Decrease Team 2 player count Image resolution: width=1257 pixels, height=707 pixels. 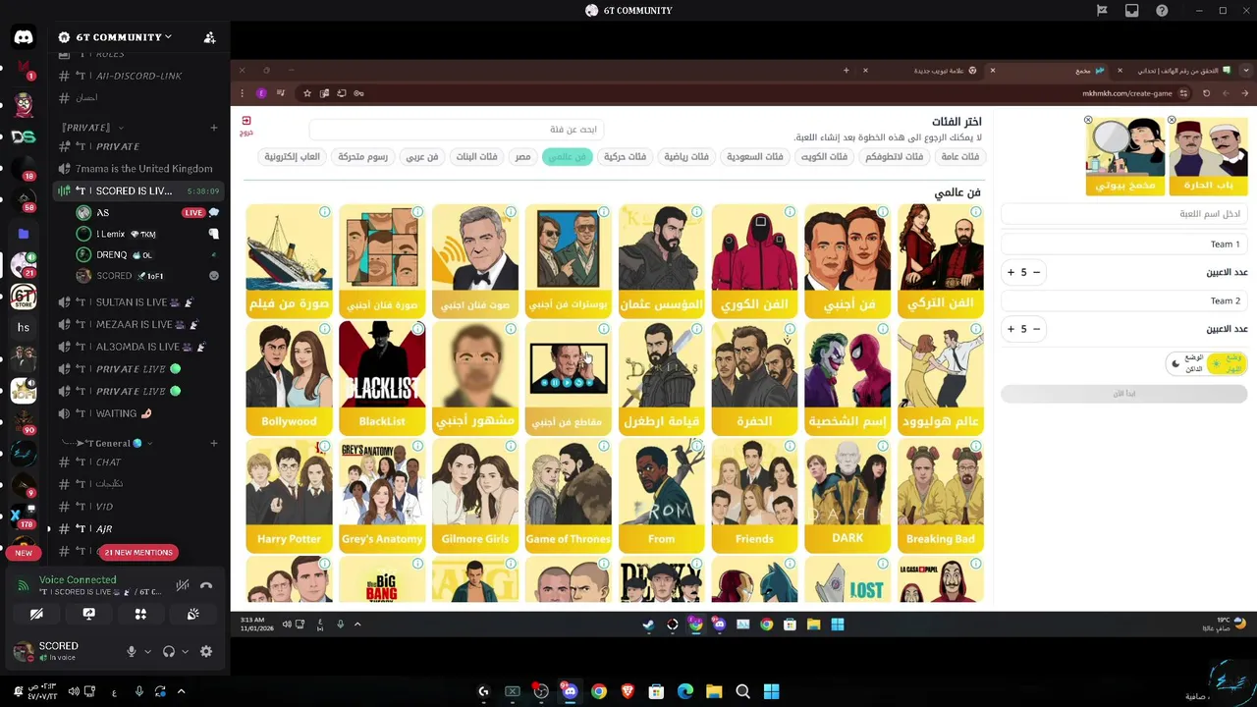coord(1036,329)
